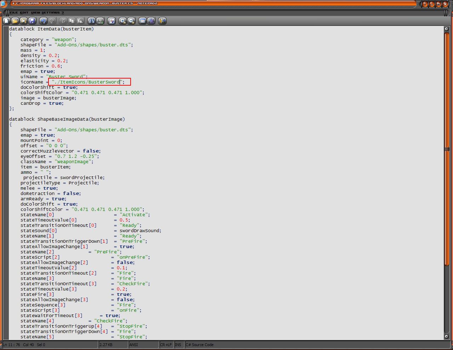Image resolution: width=453 pixels, height=350 pixels.
Task: Click the line 'offset = "0 0 0";'
Action: coord(44,146)
